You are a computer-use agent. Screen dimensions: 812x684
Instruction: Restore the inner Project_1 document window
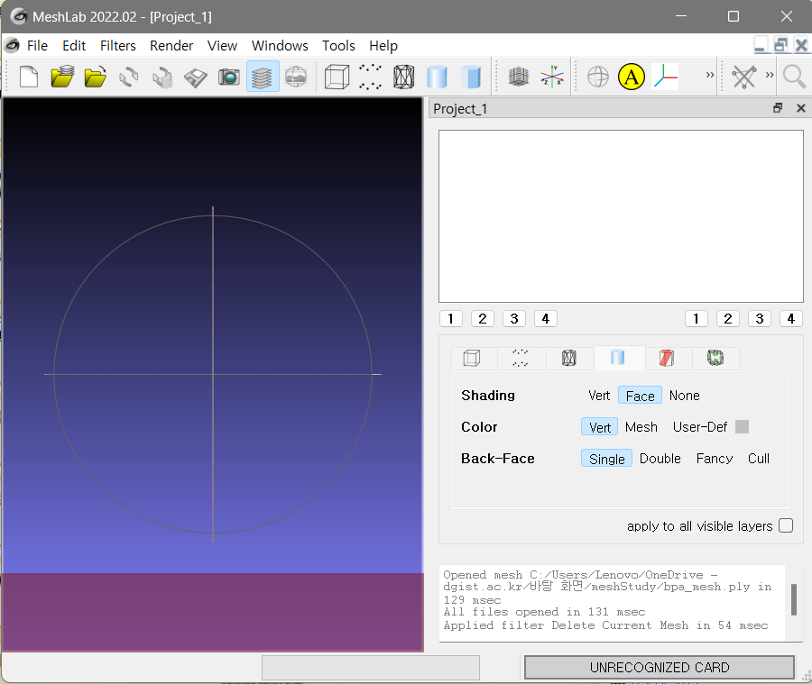point(780,46)
